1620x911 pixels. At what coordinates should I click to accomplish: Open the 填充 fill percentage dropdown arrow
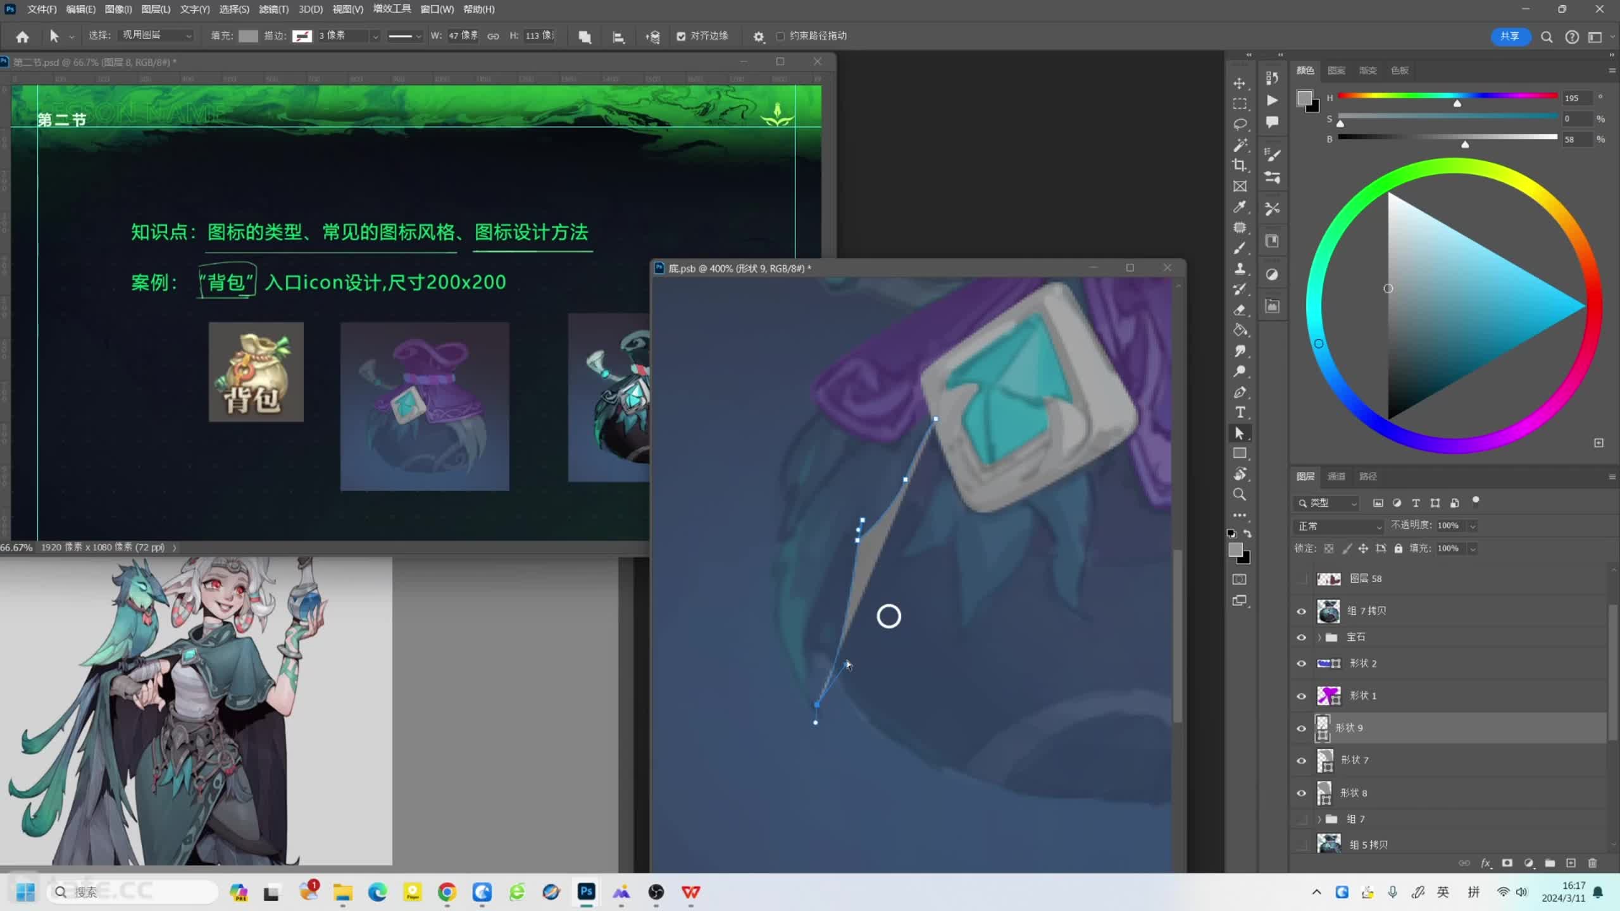(1473, 549)
